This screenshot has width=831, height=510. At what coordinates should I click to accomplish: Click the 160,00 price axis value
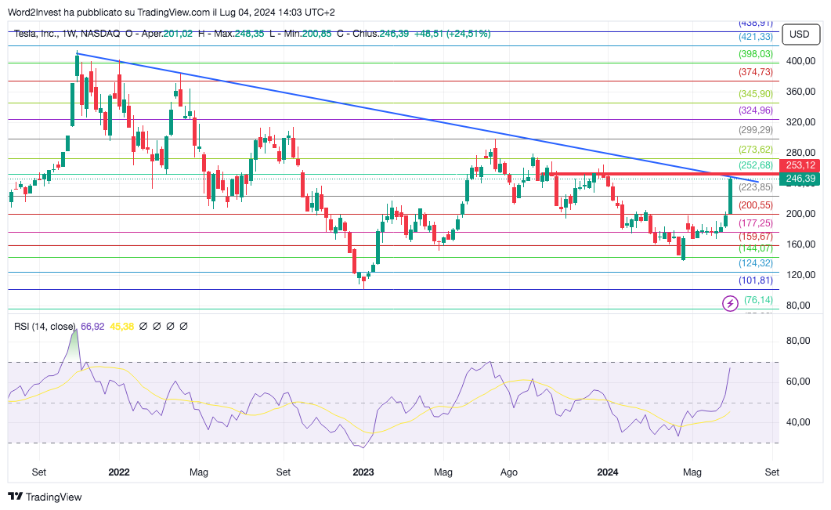[800, 244]
